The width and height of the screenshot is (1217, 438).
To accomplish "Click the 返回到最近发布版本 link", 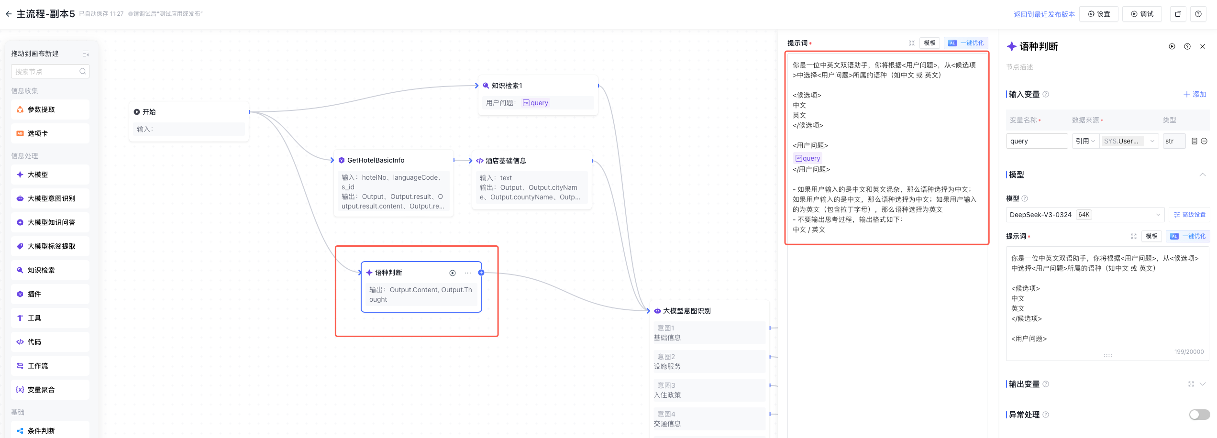I will tap(1044, 14).
